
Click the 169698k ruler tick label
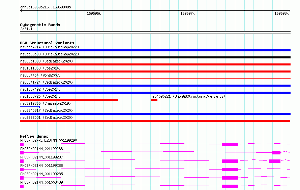(x=281, y=13)
